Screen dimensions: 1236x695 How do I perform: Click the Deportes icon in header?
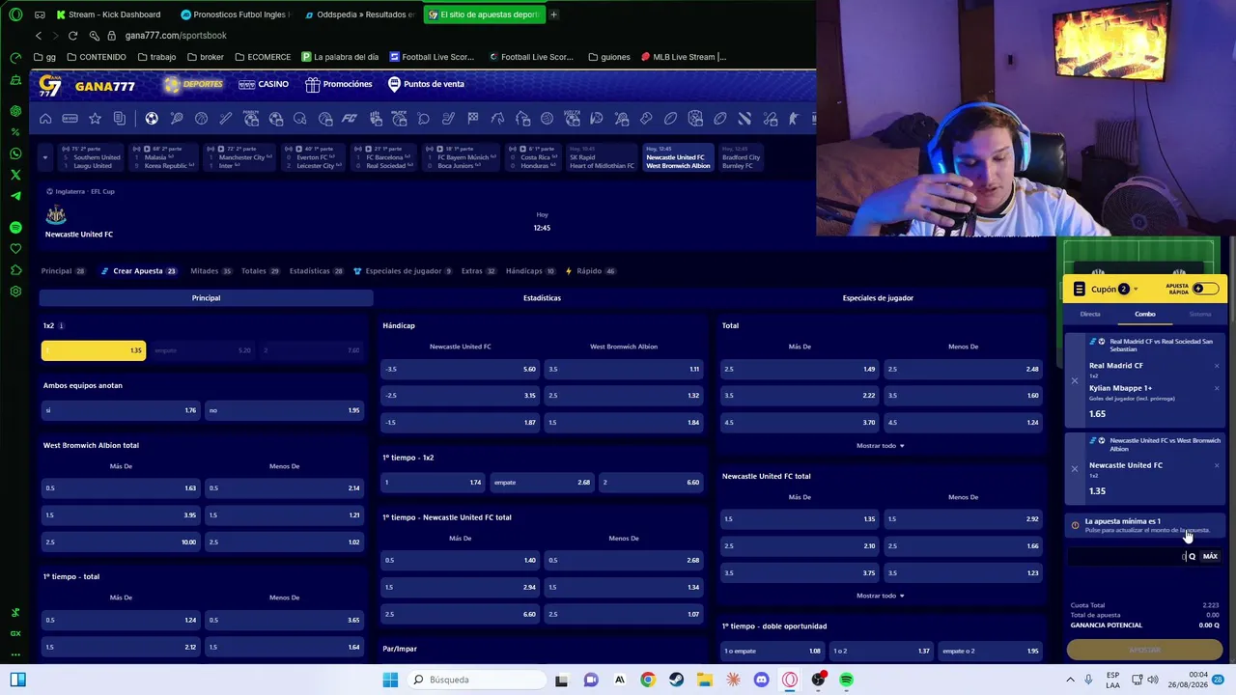[172, 85]
